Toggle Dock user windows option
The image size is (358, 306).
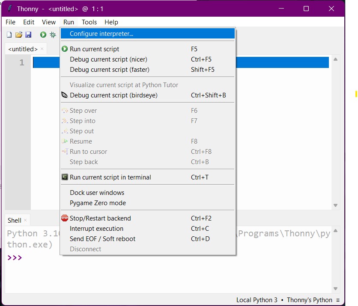point(148,192)
